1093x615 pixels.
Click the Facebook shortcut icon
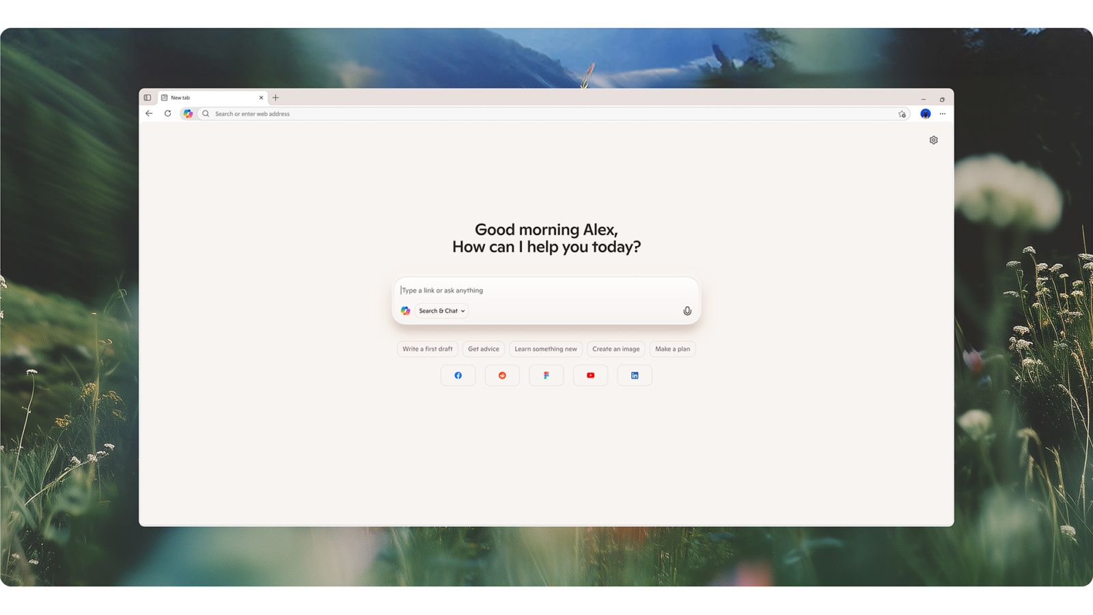pos(458,375)
